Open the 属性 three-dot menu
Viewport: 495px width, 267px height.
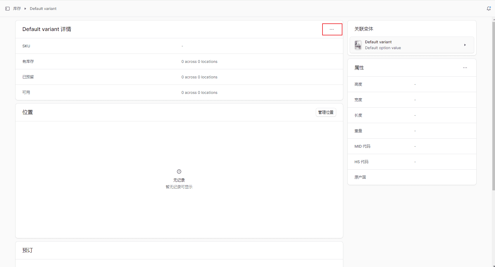pyautogui.click(x=465, y=68)
